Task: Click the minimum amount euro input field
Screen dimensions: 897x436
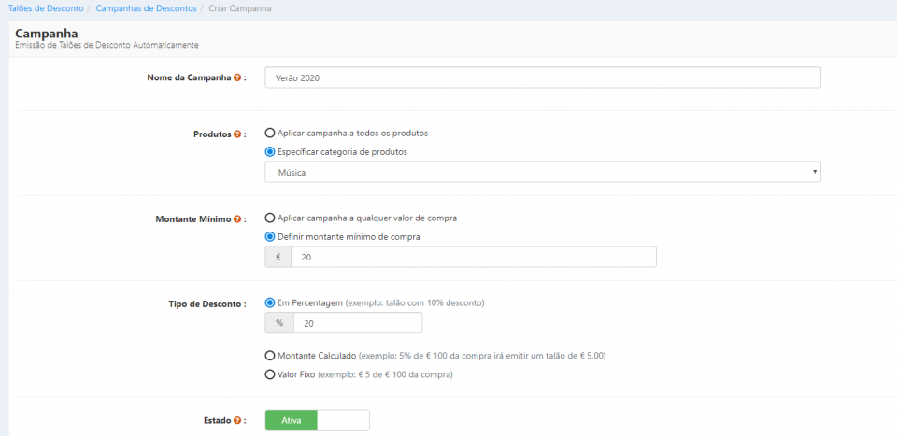Action: 473,257
